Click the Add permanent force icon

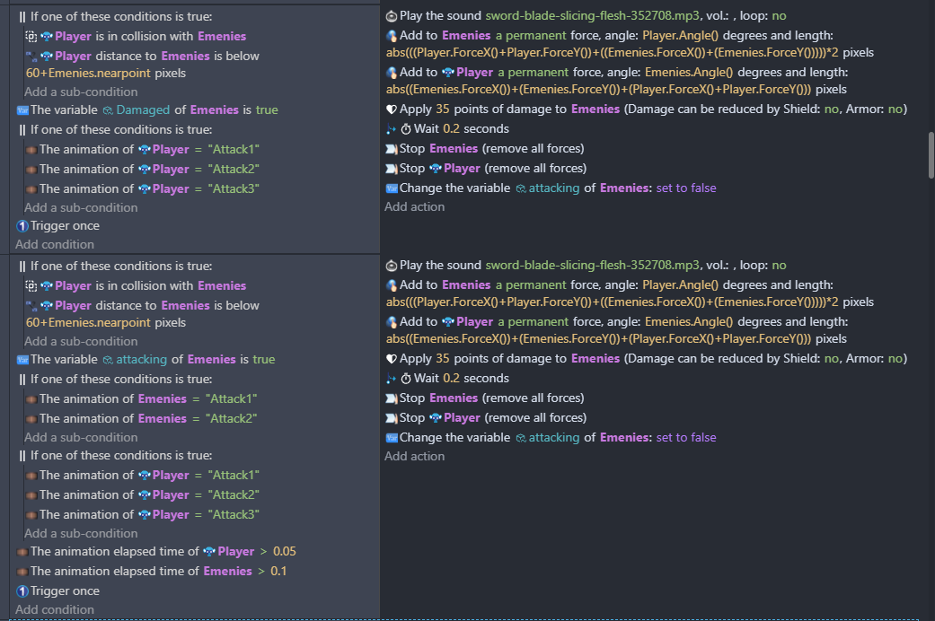click(390, 34)
